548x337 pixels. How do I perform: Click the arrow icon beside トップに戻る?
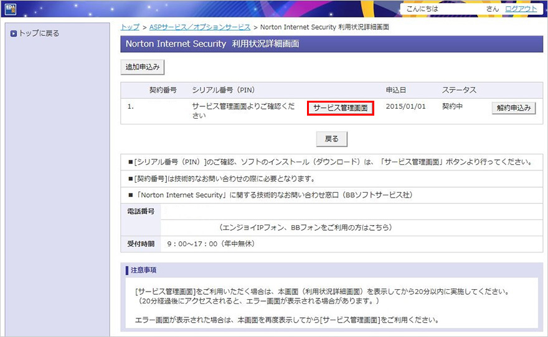coord(14,34)
